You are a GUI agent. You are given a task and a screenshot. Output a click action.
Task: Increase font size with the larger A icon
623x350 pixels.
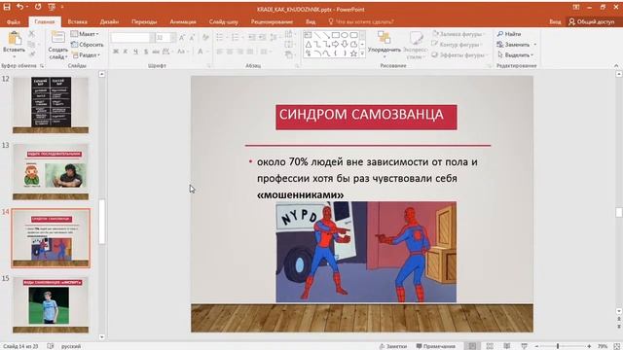click(182, 38)
